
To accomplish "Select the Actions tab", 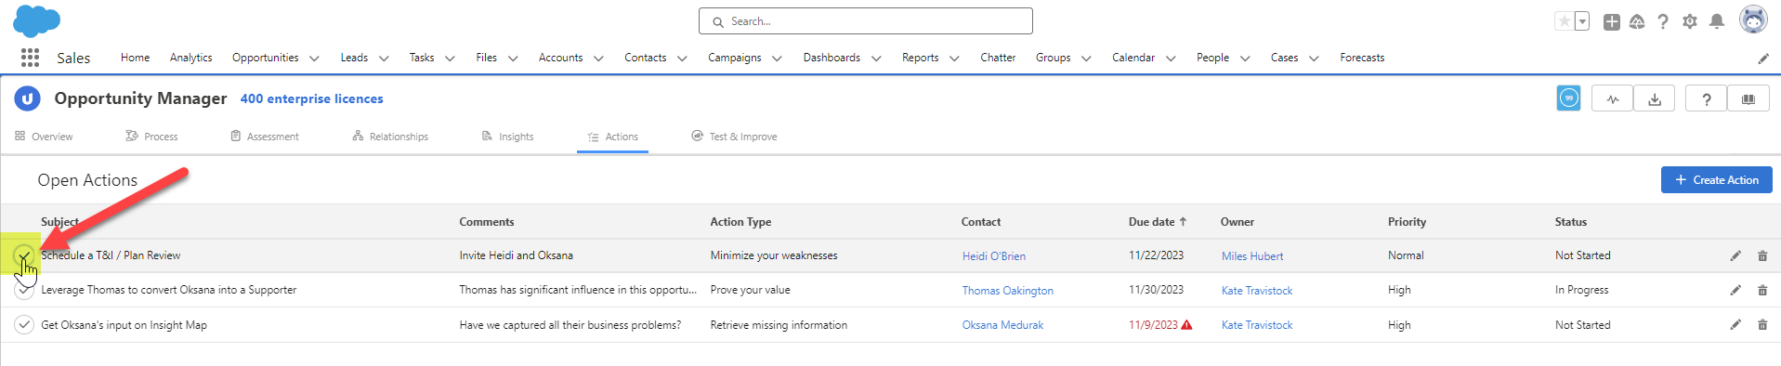I will click(x=612, y=137).
